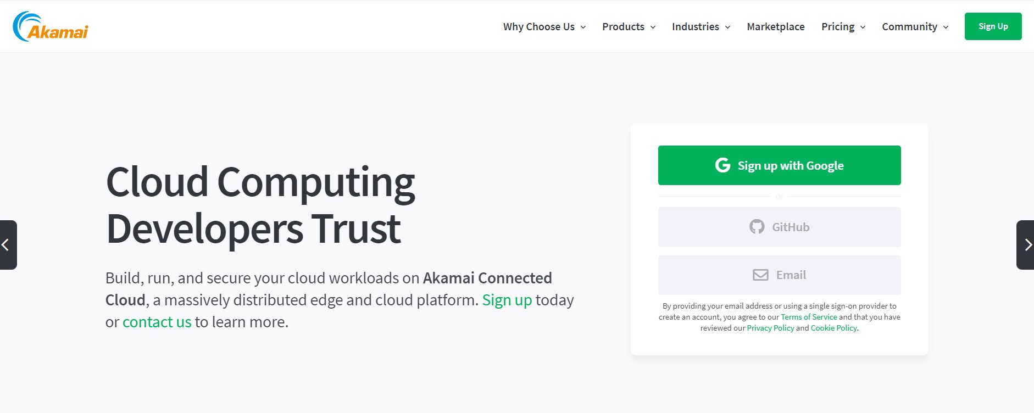This screenshot has width=1034, height=413.
Task: Click the green Sign Up button
Action: [x=993, y=25]
